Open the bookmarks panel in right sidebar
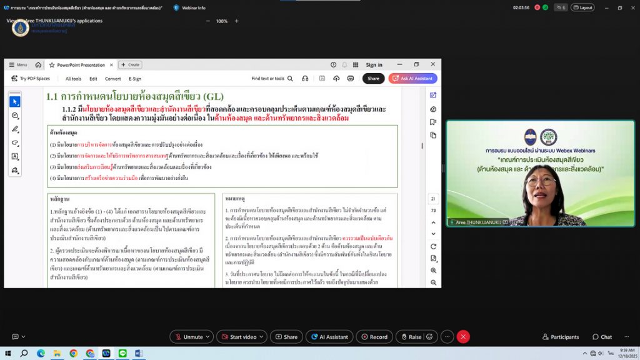 (x=433, y=122)
